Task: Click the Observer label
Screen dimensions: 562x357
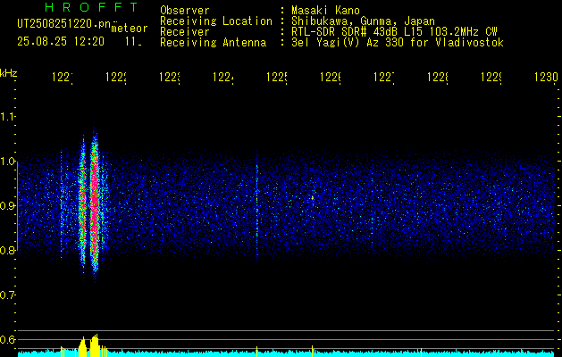Action: (185, 11)
